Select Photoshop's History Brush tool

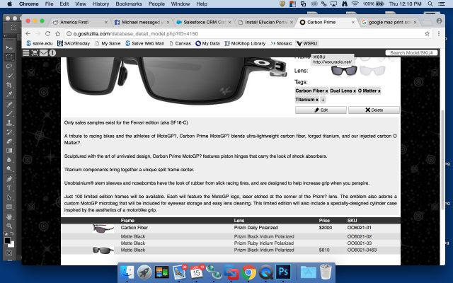tap(9, 132)
